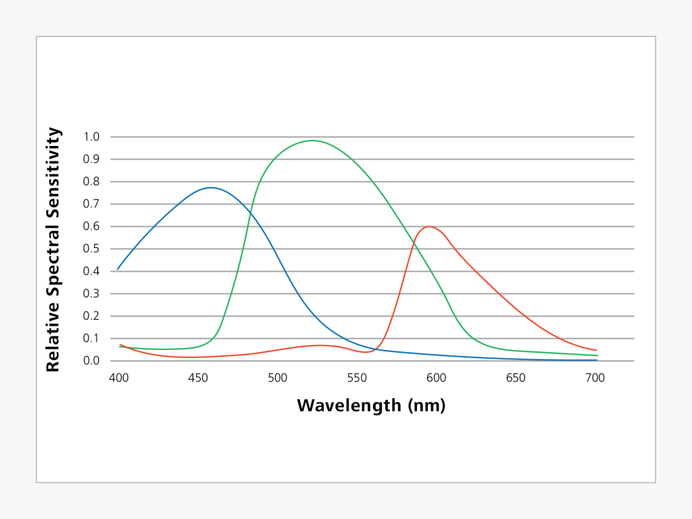Select the Wavelength (nm) axis title
The width and height of the screenshot is (692, 519).
[x=371, y=405]
